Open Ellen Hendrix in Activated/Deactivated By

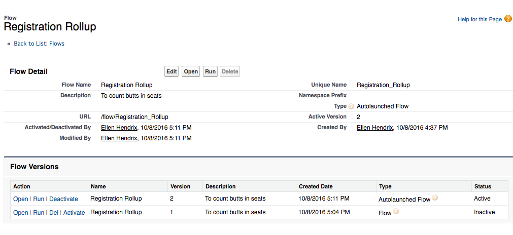pyautogui.click(x=119, y=127)
